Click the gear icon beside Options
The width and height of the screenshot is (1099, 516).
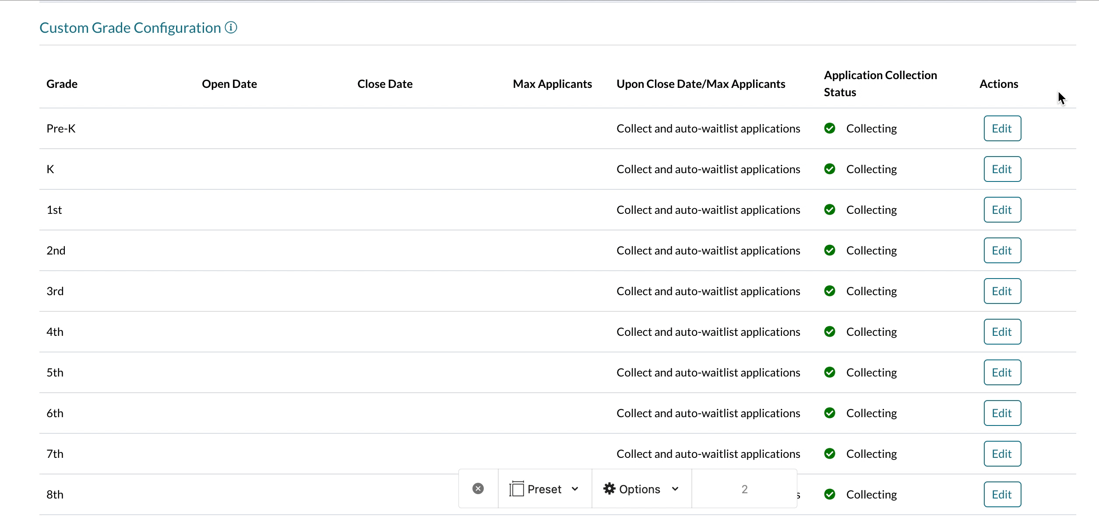tap(609, 488)
